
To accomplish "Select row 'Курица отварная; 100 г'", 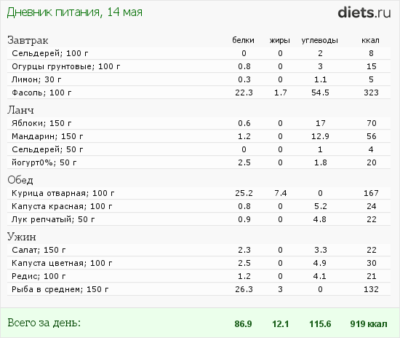I will pos(199,193).
